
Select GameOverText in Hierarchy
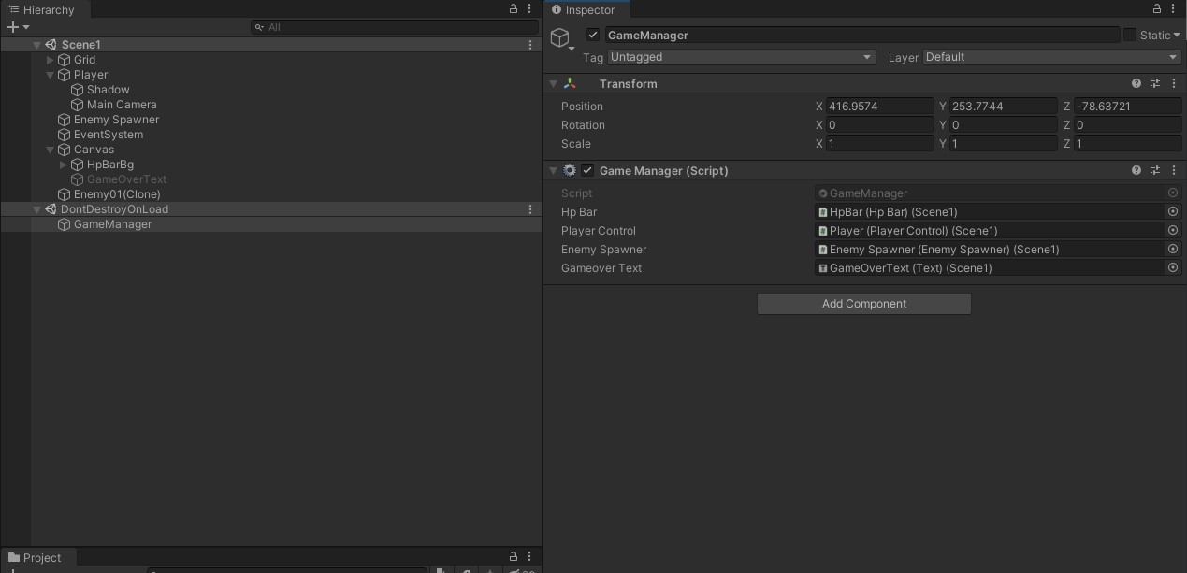tap(126, 179)
